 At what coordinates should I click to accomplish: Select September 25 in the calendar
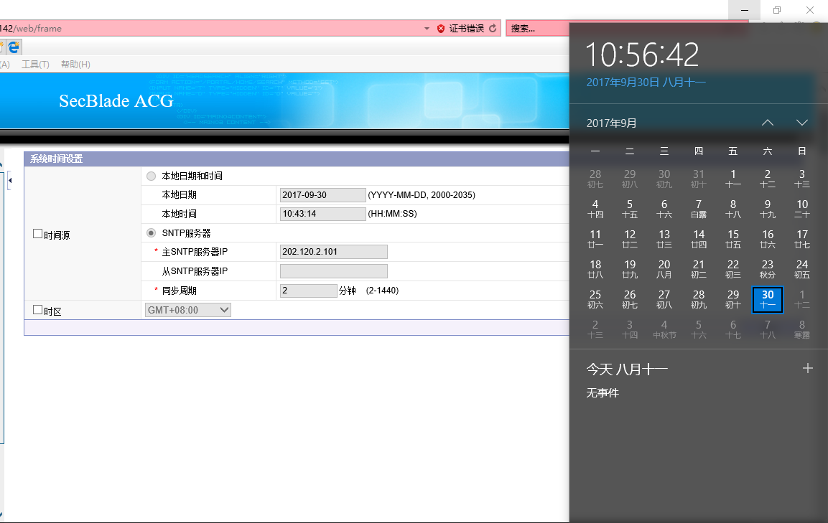(595, 299)
